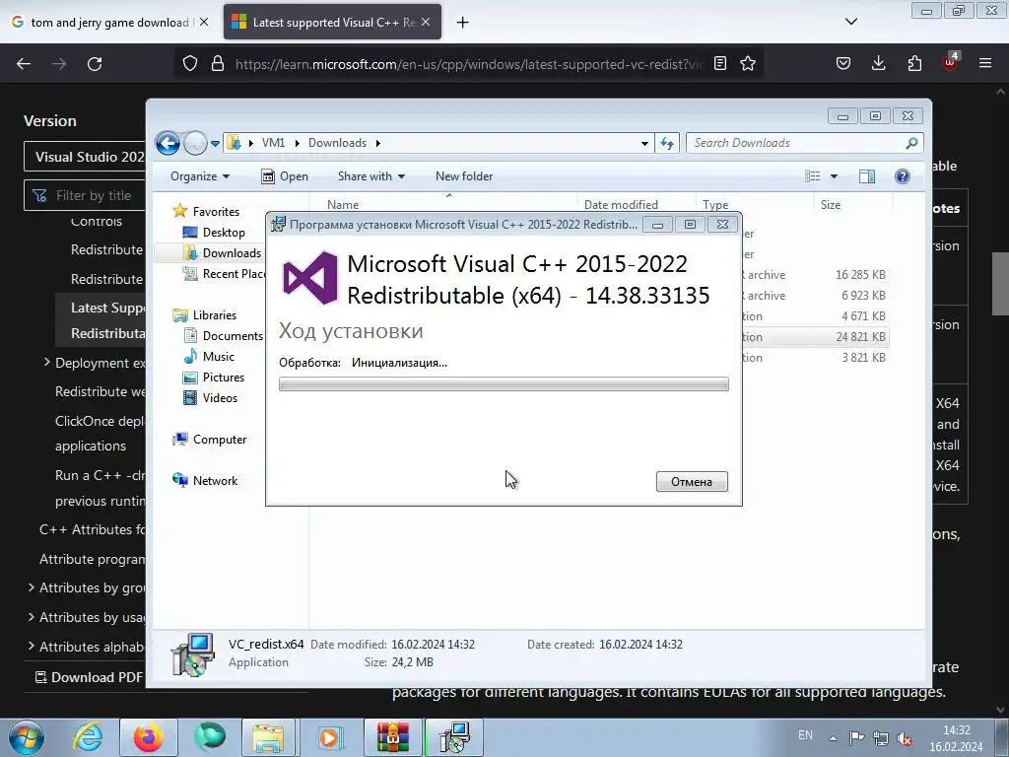Open the Music library

(218, 357)
